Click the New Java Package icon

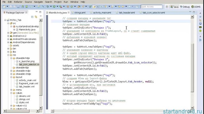click(x=68, y=7)
